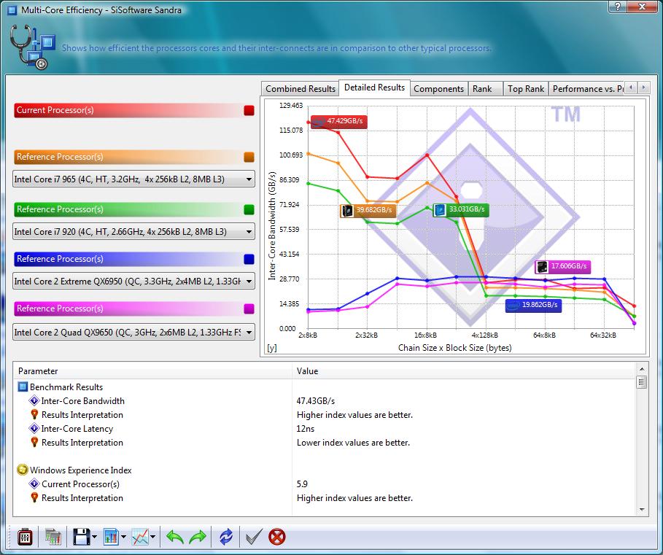Screen dimensions: 663x555
Task: Click the bar chart type icon
Action: (x=112, y=537)
